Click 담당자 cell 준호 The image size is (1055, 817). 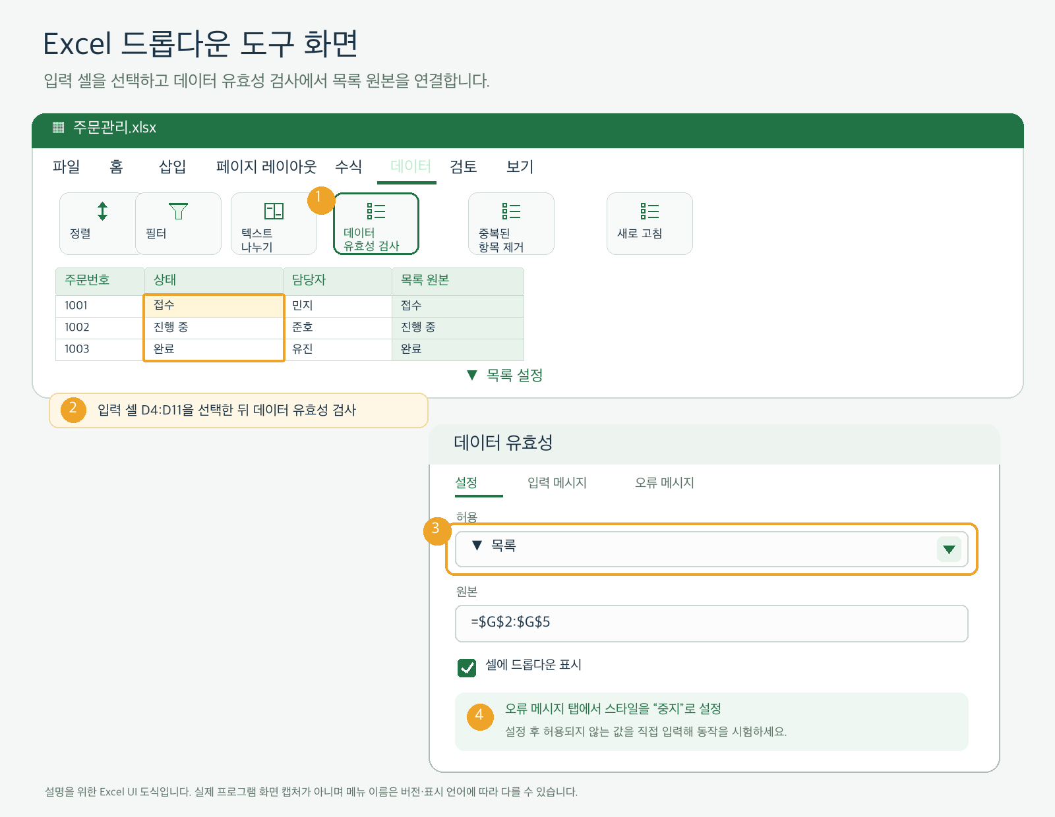pos(338,327)
